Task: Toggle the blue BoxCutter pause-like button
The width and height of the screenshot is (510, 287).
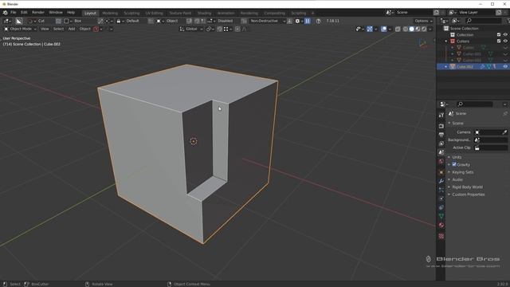Action: (x=308, y=21)
